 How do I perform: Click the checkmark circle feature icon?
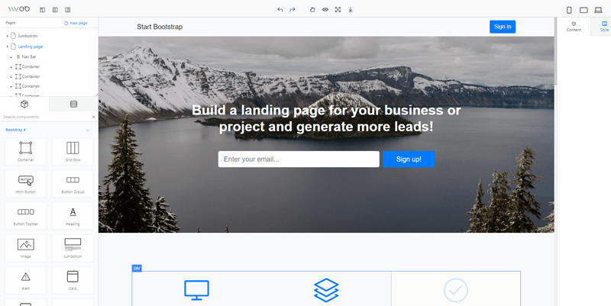[456, 290]
